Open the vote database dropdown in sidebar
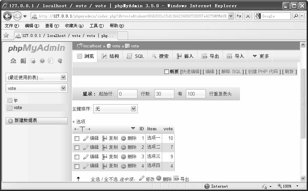The width and height of the screenshot is (308, 191). click(x=37, y=88)
